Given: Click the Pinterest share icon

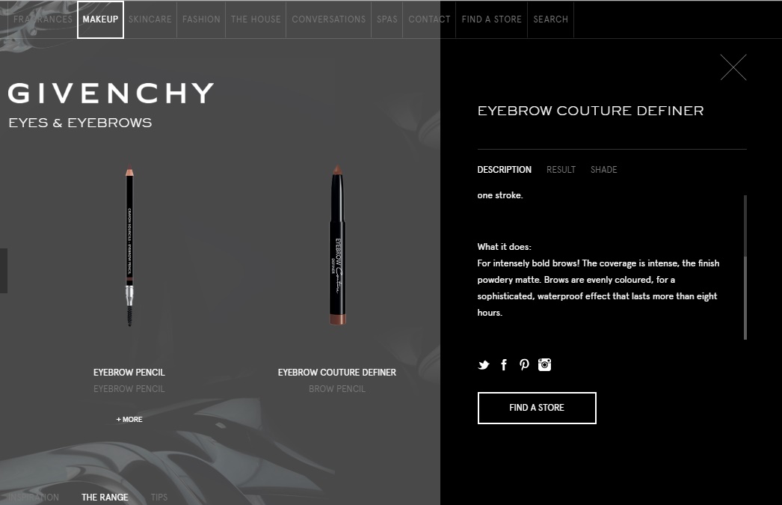Looking at the screenshot, I should [x=523, y=365].
